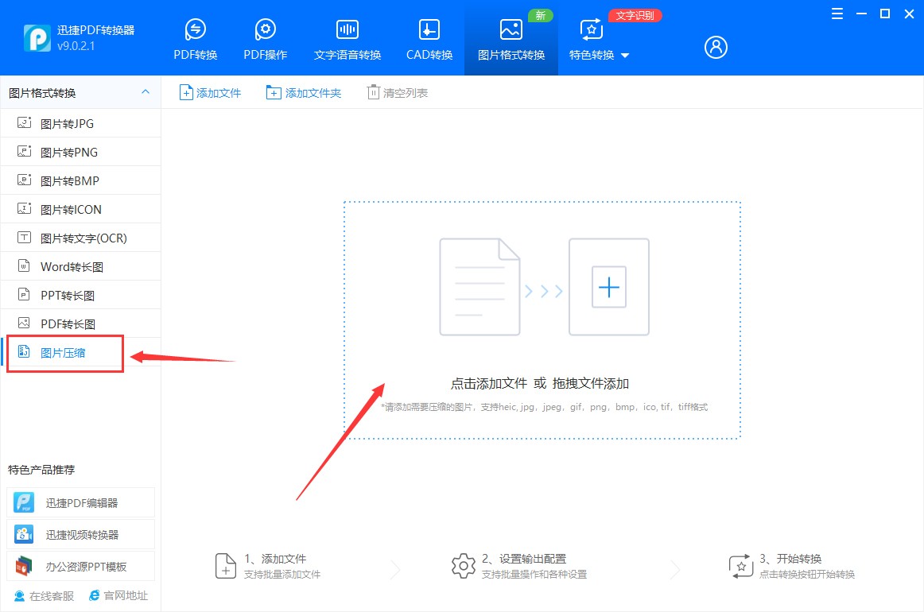Open the CAD转换 module
The image size is (924, 612).
428,36
